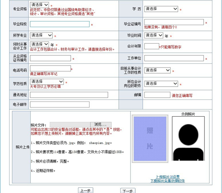Click the 工作单位 input field

[x=174, y=58]
